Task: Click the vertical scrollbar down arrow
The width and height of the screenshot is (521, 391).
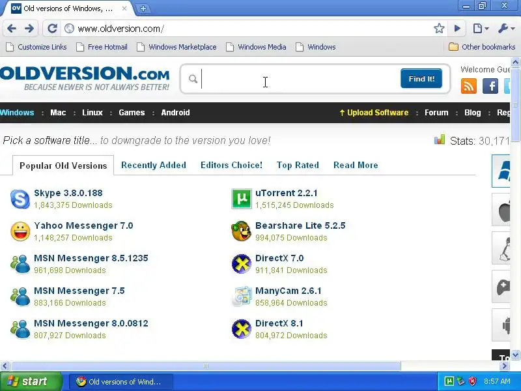Action: pyautogui.click(x=515, y=355)
